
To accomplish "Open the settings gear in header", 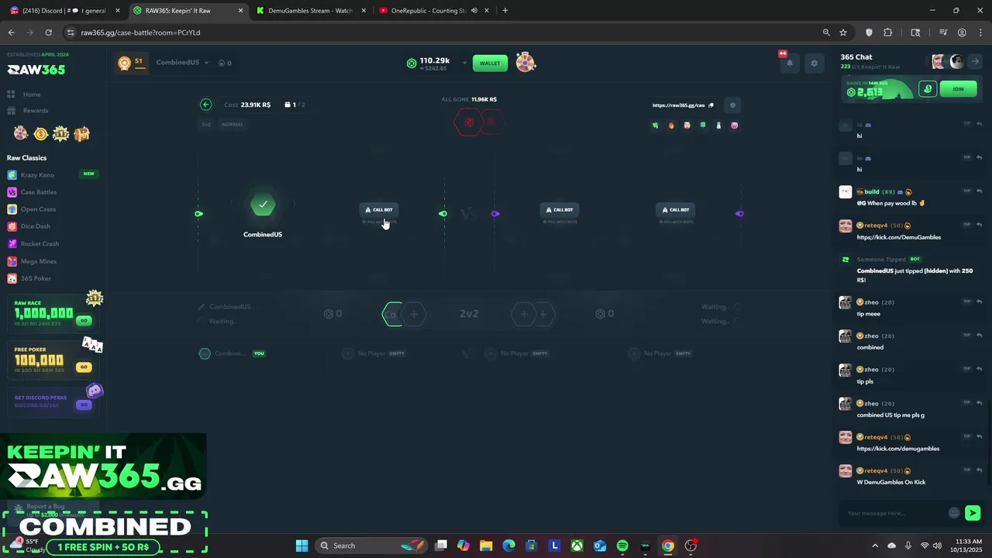I will pos(814,64).
